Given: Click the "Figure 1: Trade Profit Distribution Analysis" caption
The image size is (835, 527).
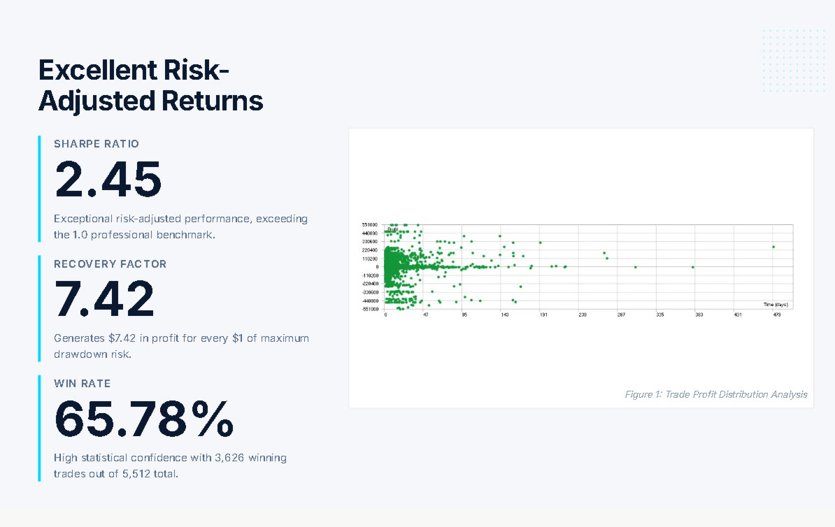Looking at the screenshot, I should click(x=715, y=395).
